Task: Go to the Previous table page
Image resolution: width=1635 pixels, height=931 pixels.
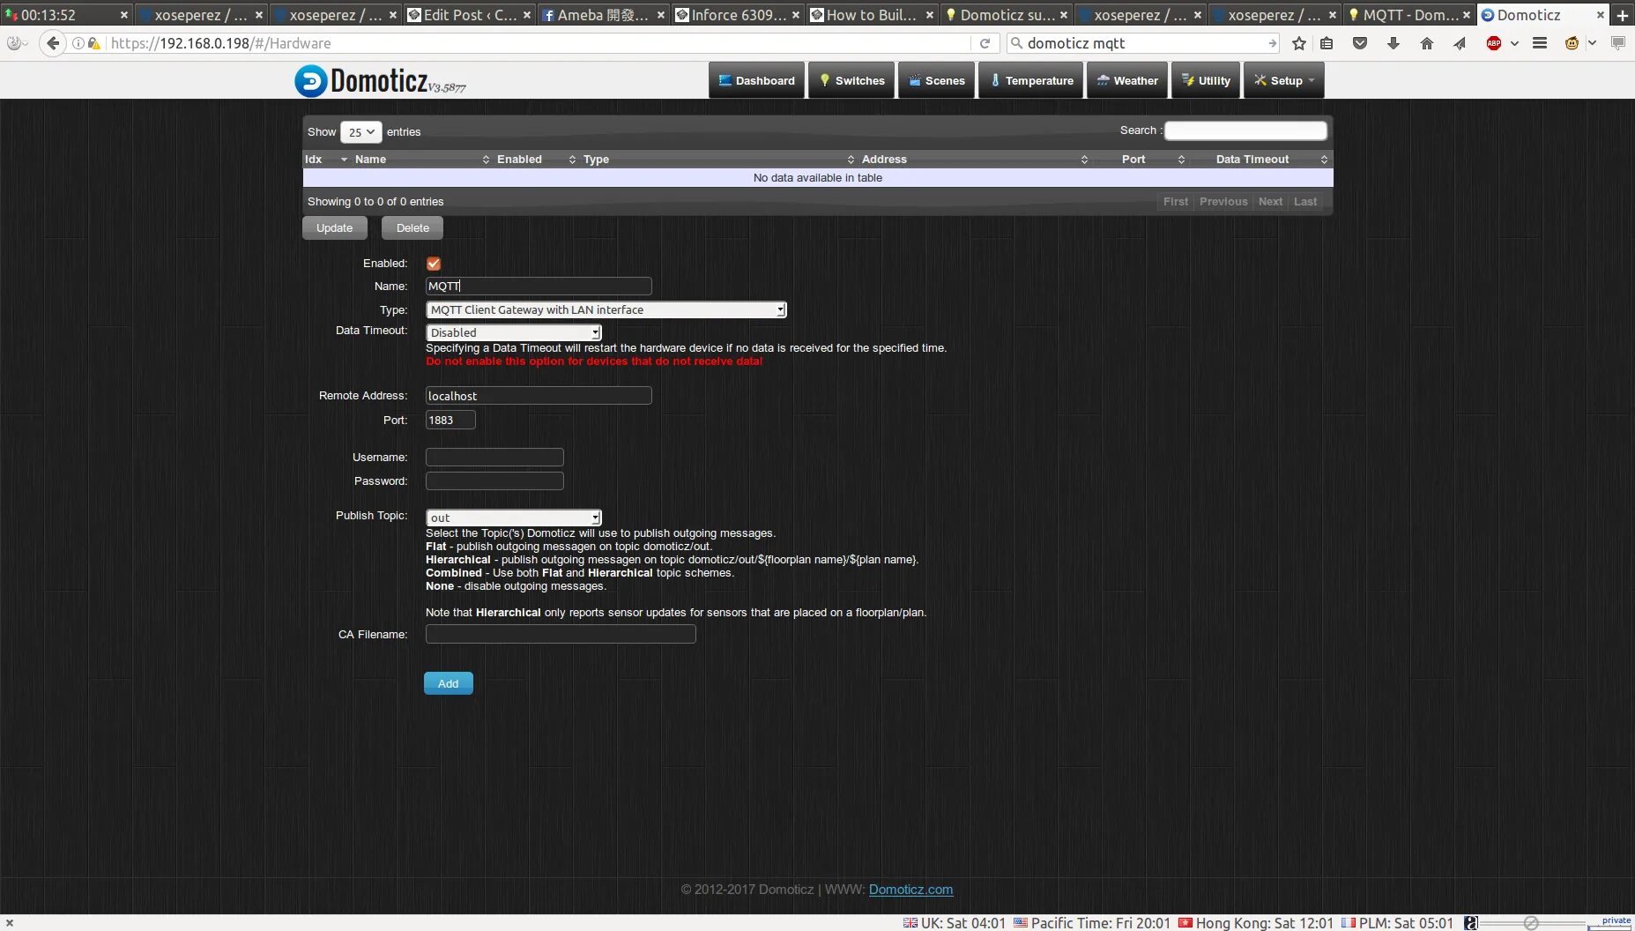Action: (x=1223, y=202)
